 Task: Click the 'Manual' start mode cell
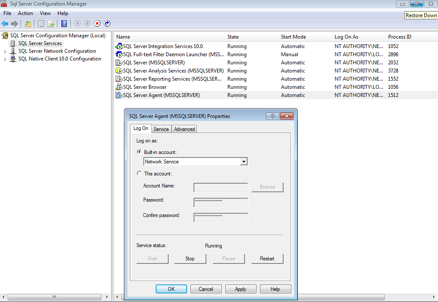point(290,54)
